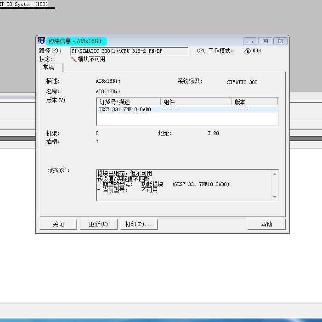Click the slot value 7
The image size is (322, 322).
tap(97, 141)
